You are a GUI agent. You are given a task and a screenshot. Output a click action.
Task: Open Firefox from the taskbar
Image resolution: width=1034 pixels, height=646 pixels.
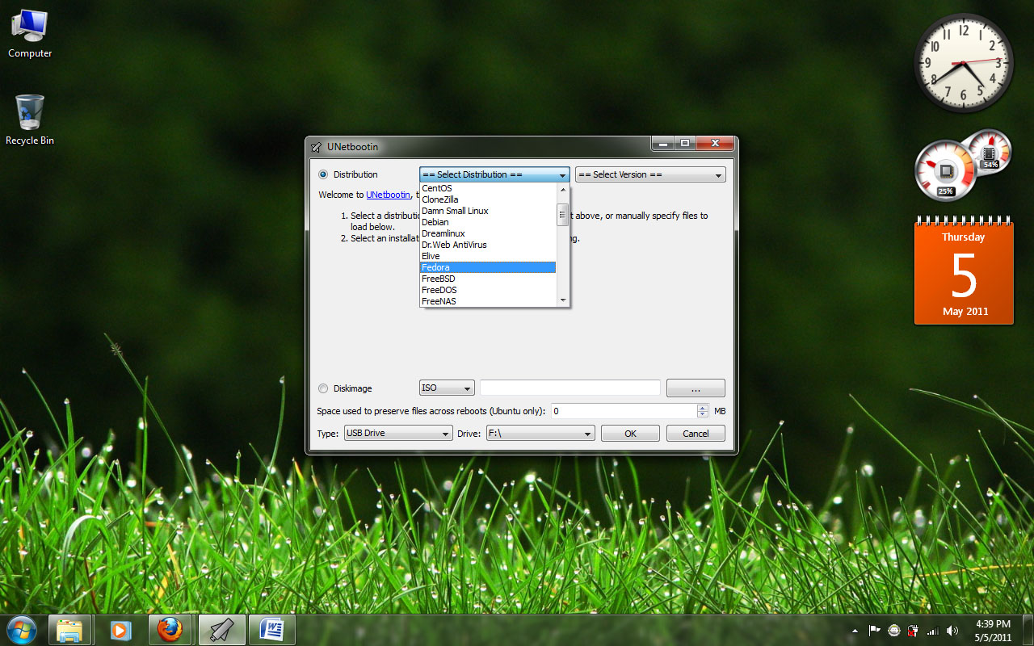pyautogui.click(x=170, y=630)
